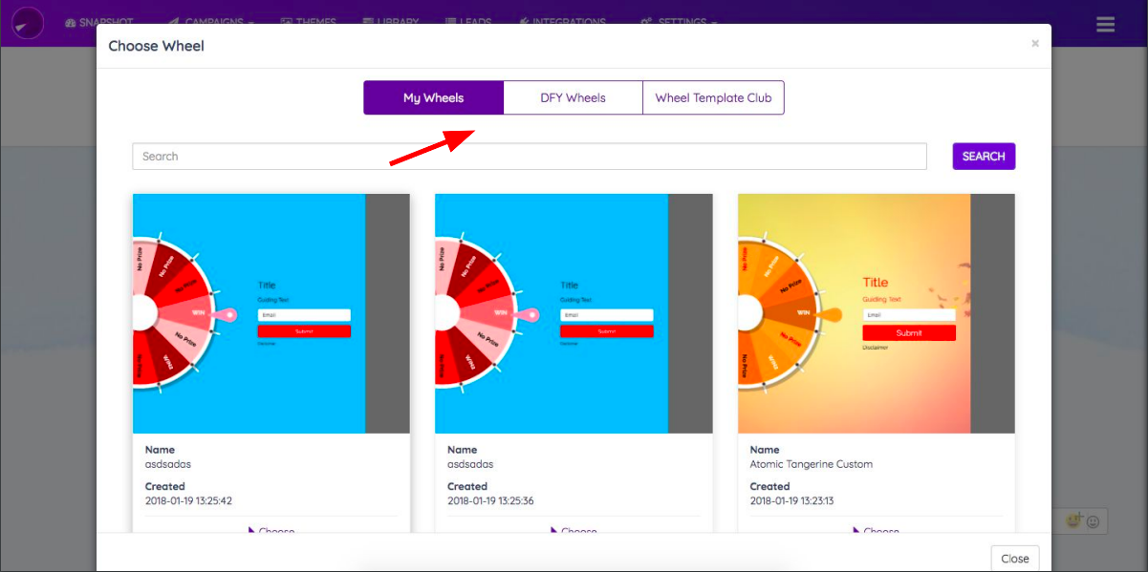
Task: Close the dialog with the Close button
Action: [x=1015, y=559]
